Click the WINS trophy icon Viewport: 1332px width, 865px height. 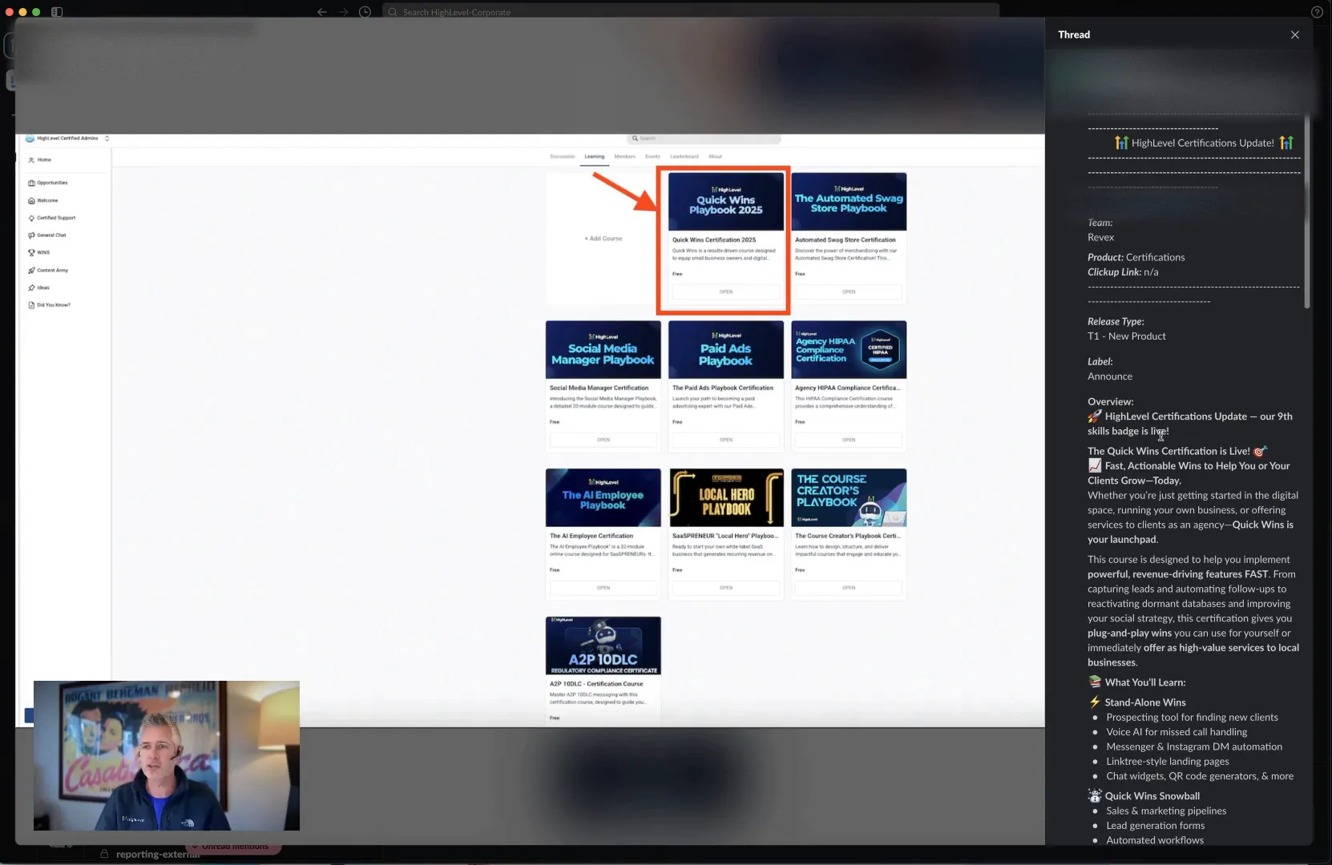(x=31, y=252)
